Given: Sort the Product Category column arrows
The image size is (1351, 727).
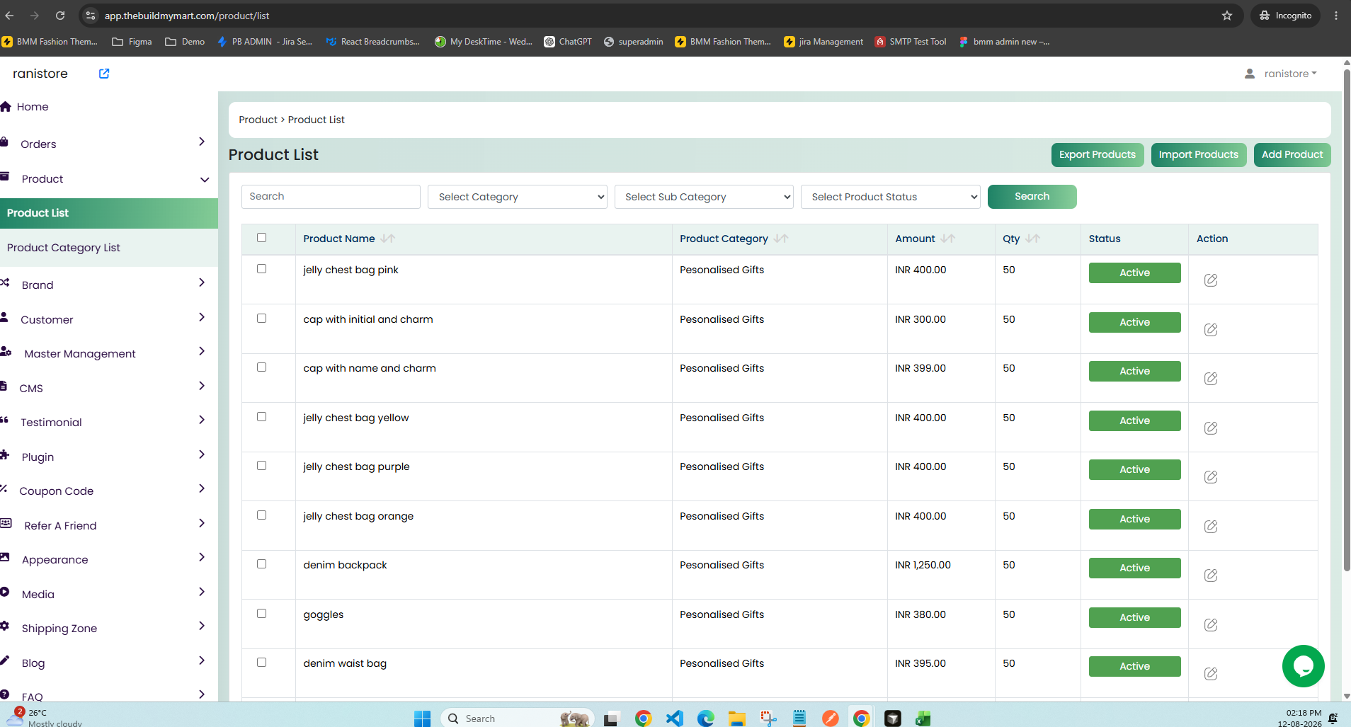Looking at the screenshot, I should click(x=781, y=239).
